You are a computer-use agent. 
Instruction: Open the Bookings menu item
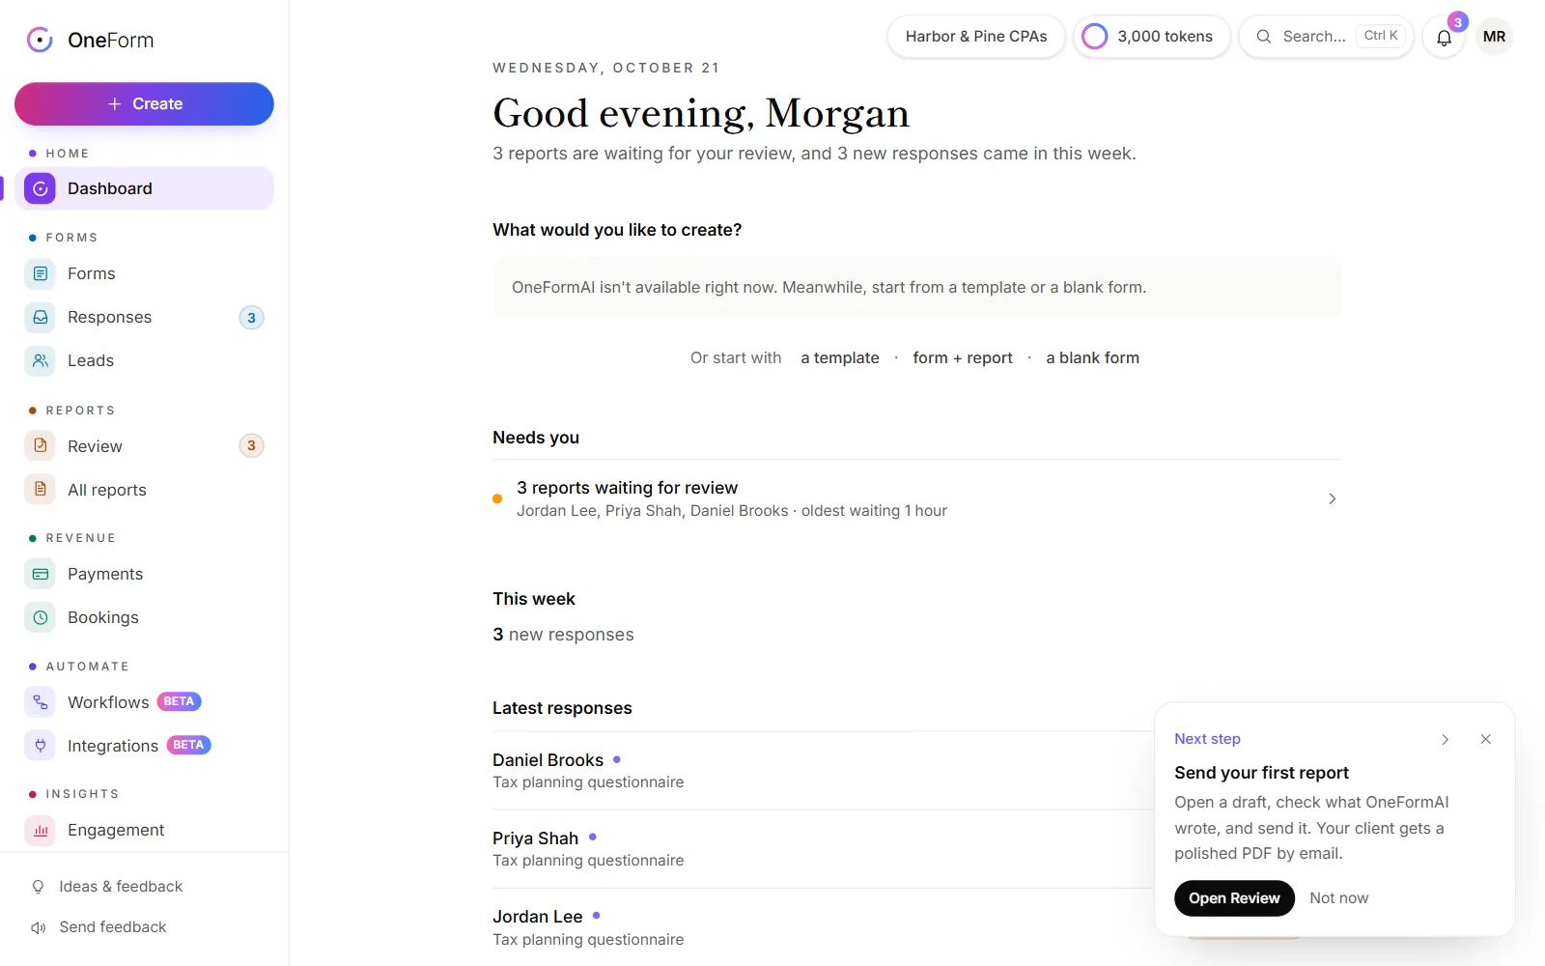tap(144, 618)
